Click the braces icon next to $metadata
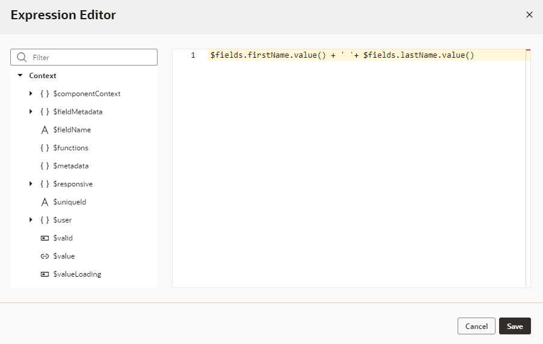543x344 pixels. 44,166
